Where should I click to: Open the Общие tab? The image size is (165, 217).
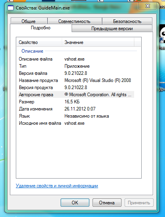(x=29, y=21)
